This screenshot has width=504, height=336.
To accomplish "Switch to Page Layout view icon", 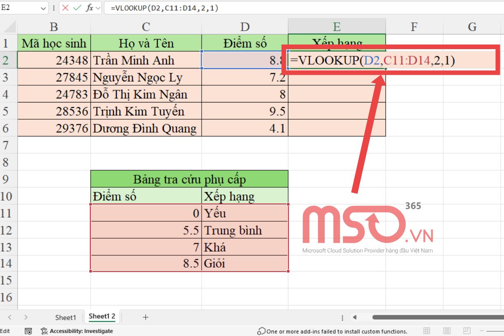I will (x=447, y=331).
